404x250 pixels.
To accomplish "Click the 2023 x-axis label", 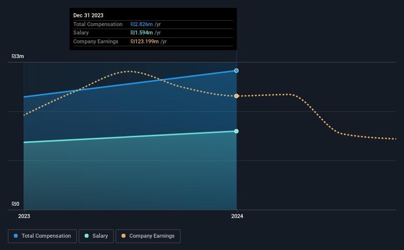I will [24, 216].
